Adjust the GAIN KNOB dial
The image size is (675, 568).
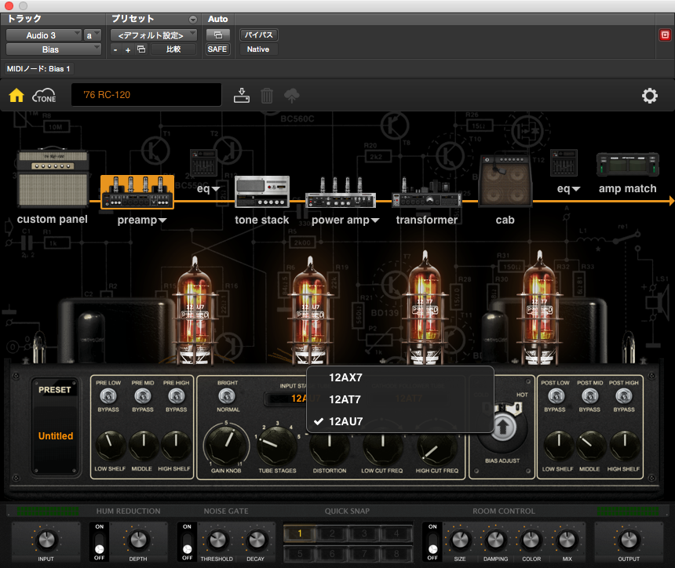(x=226, y=446)
